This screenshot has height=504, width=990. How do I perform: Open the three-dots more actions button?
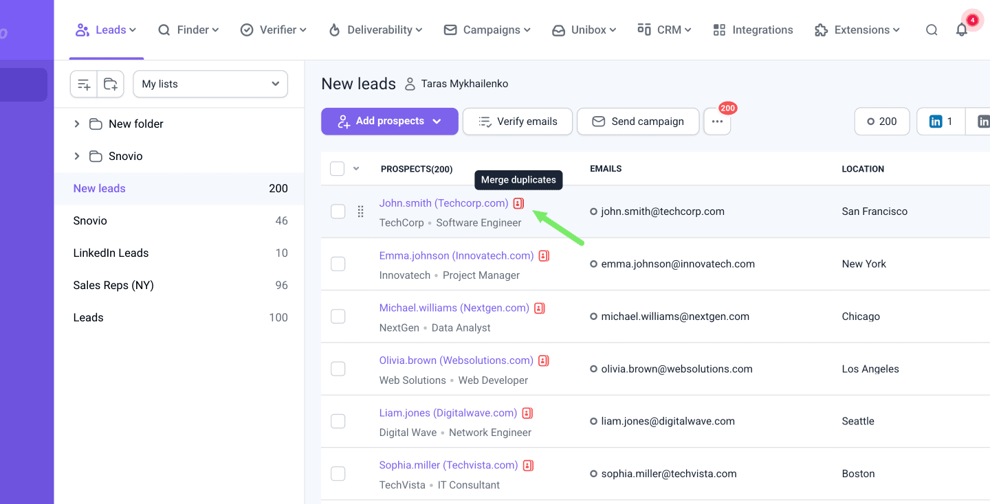(x=717, y=122)
